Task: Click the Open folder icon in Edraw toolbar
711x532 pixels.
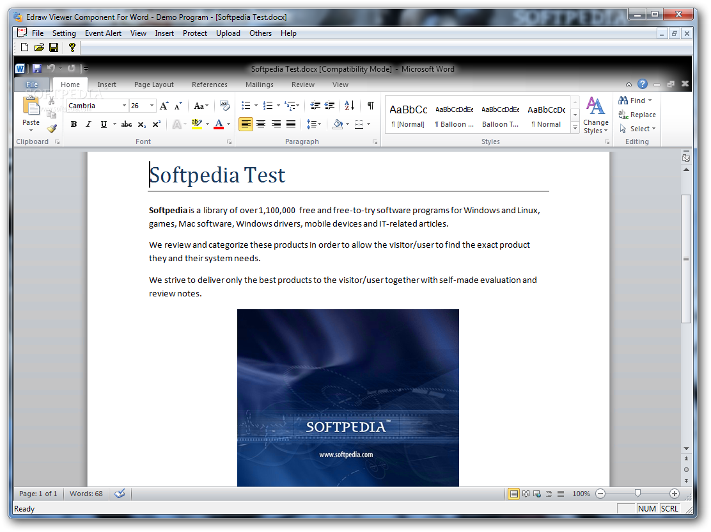Action: 40,47
